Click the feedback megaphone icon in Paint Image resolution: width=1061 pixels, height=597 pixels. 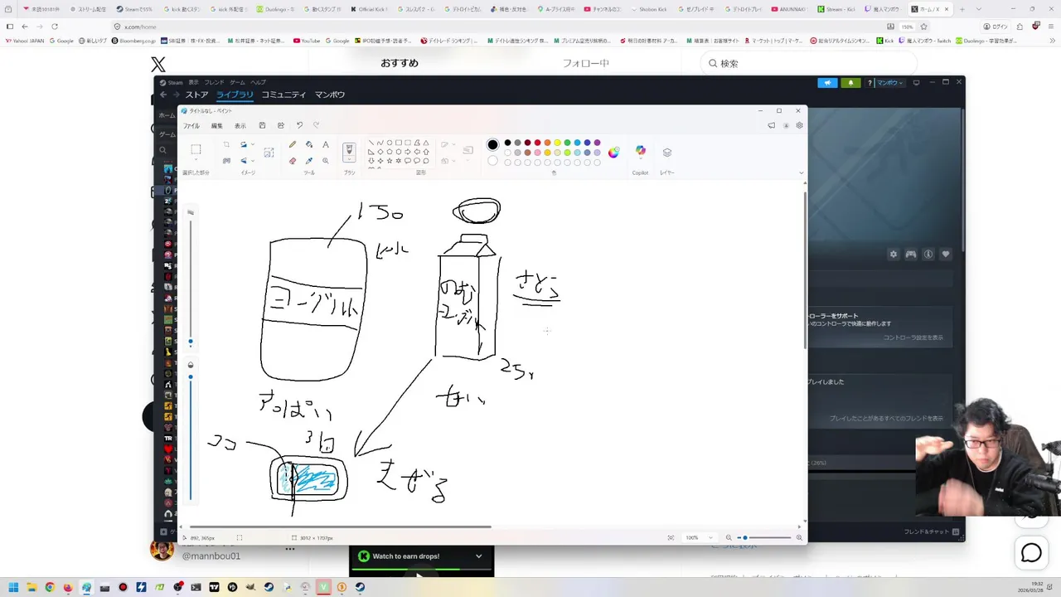tap(771, 125)
